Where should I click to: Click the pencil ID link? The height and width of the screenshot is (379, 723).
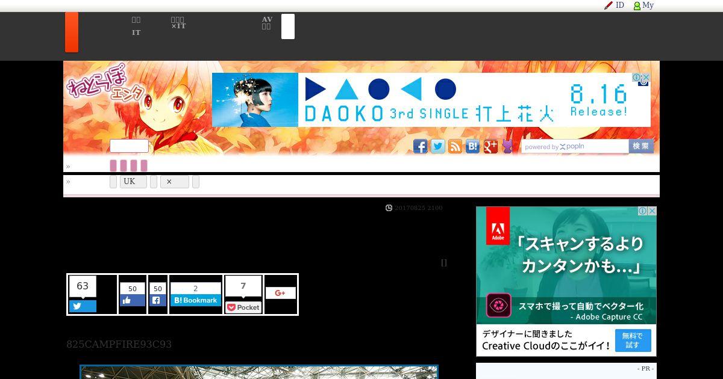[614, 5]
